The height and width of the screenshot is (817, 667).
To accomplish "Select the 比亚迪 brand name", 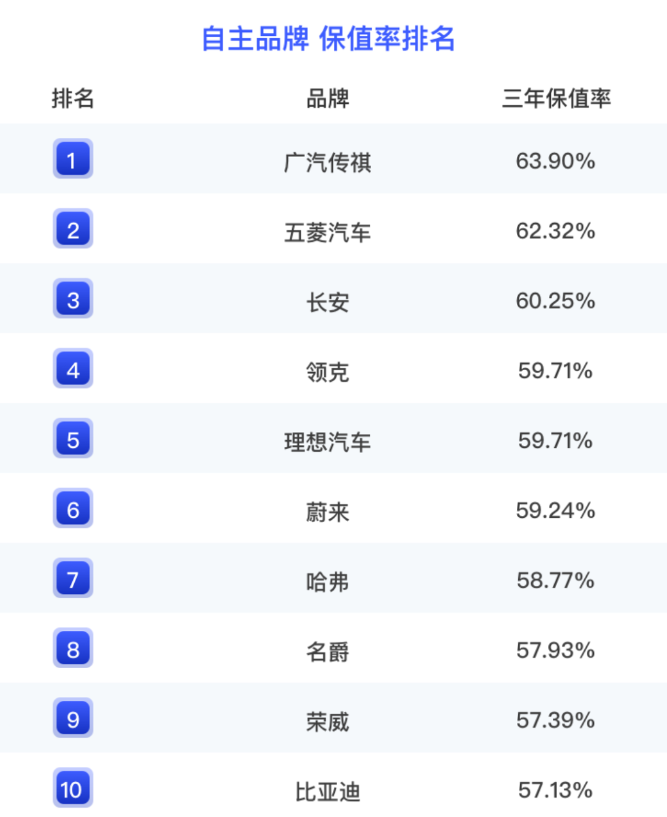I will point(328,791).
